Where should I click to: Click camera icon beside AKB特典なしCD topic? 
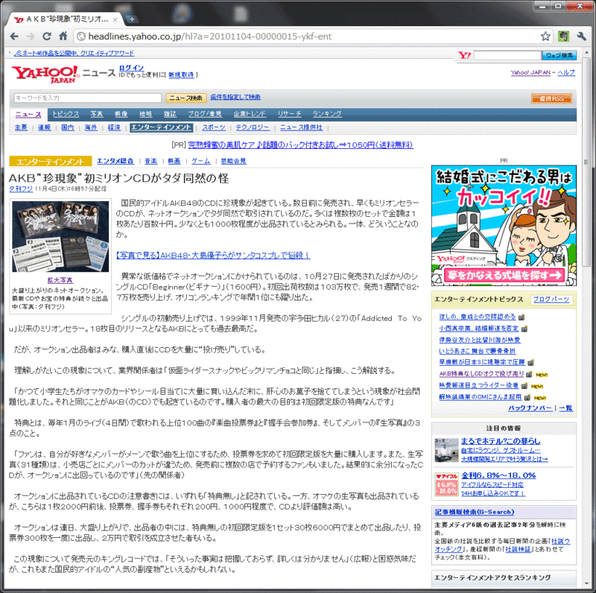click(x=529, y=375)
